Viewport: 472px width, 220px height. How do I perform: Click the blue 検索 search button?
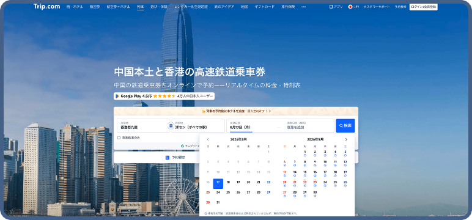(345, 125)
